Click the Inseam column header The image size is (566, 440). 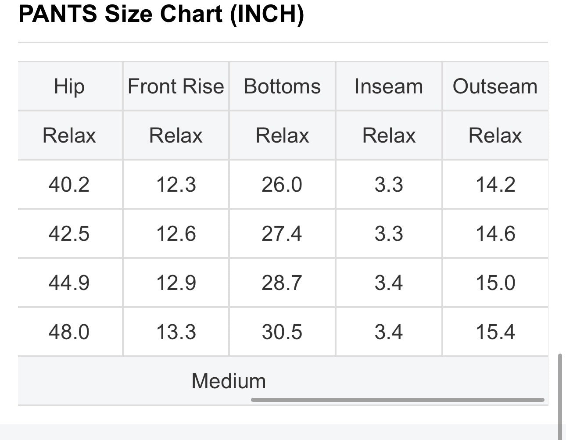(x=389, y=86)
